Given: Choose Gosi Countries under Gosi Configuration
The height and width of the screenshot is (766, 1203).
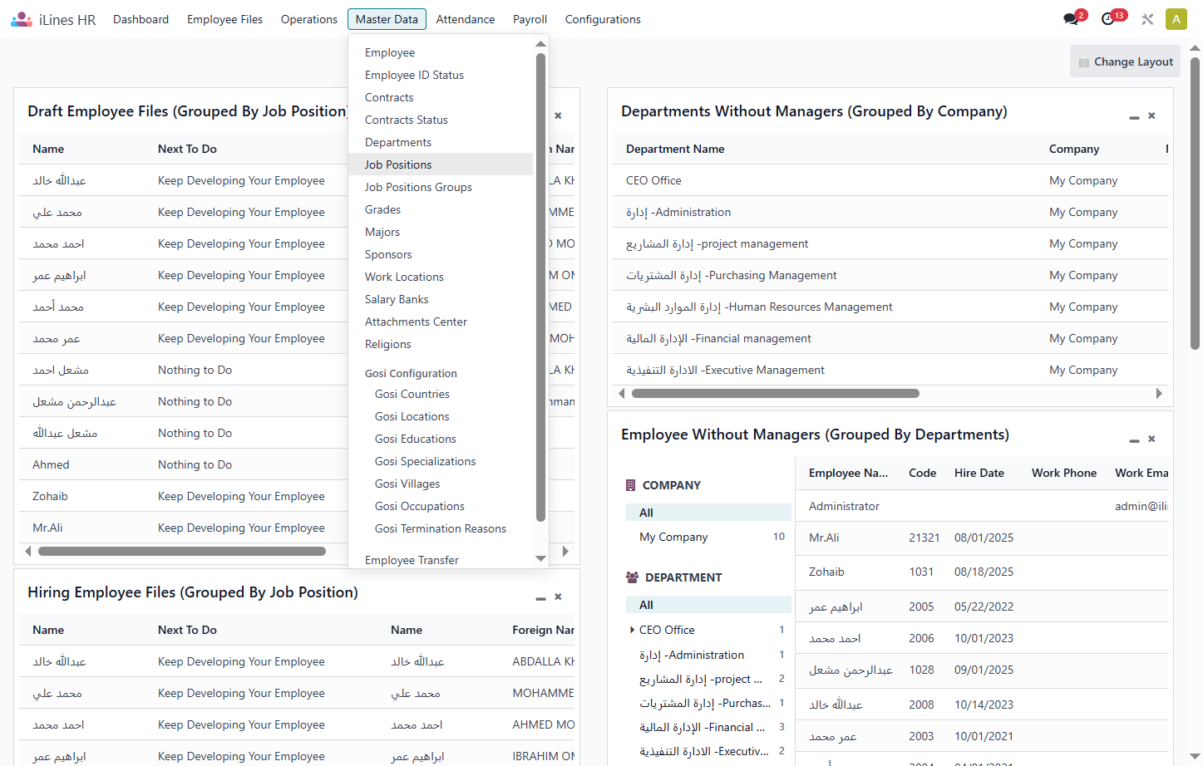Looking at the screenshot, I should coord(441,394).
